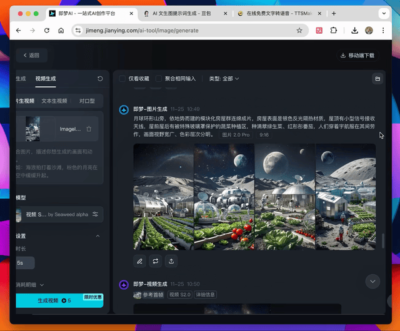
Task: Go to browser home page icon
Action: click(61, 31)
